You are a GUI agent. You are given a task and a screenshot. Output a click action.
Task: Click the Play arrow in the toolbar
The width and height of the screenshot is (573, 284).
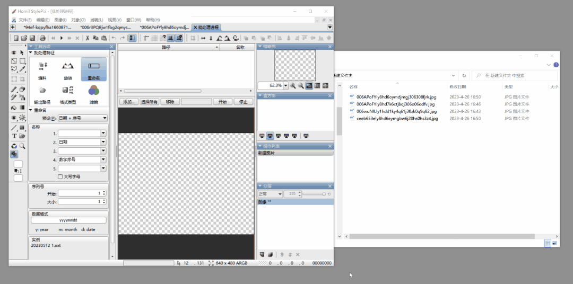[62, 38]
